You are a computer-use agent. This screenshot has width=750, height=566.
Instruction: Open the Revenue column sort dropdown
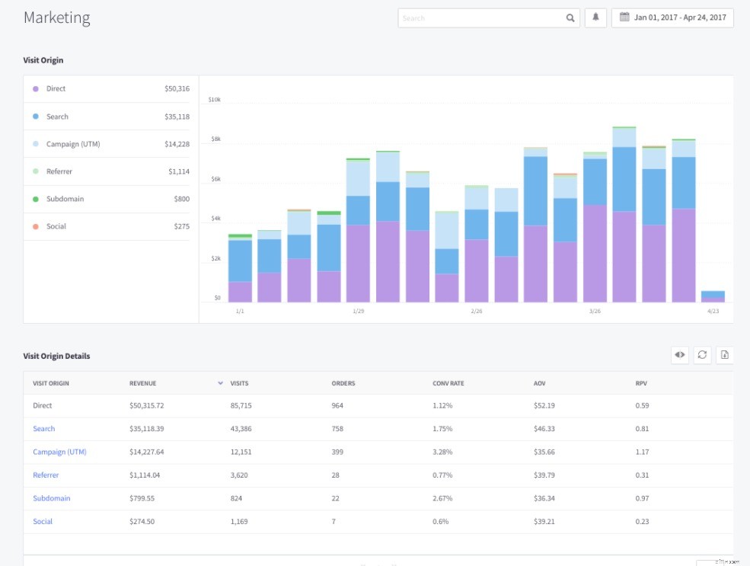point(220,383)
